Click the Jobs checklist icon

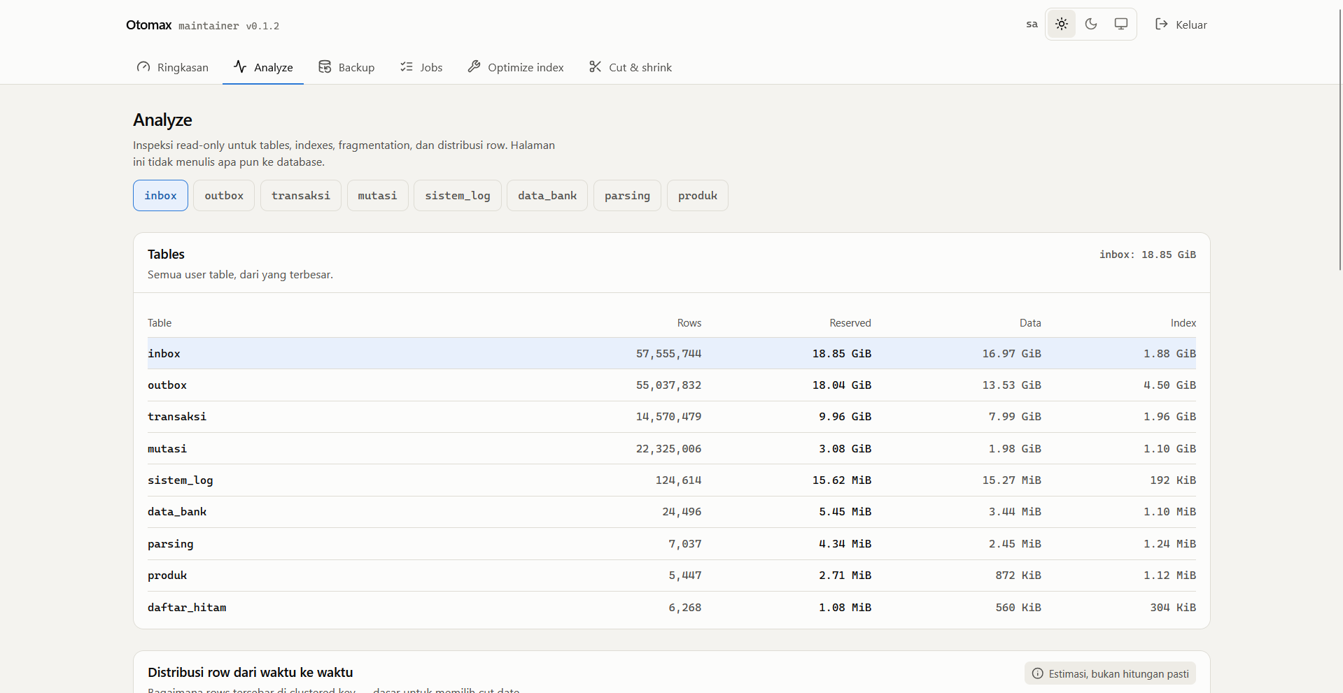click(407, 67)
